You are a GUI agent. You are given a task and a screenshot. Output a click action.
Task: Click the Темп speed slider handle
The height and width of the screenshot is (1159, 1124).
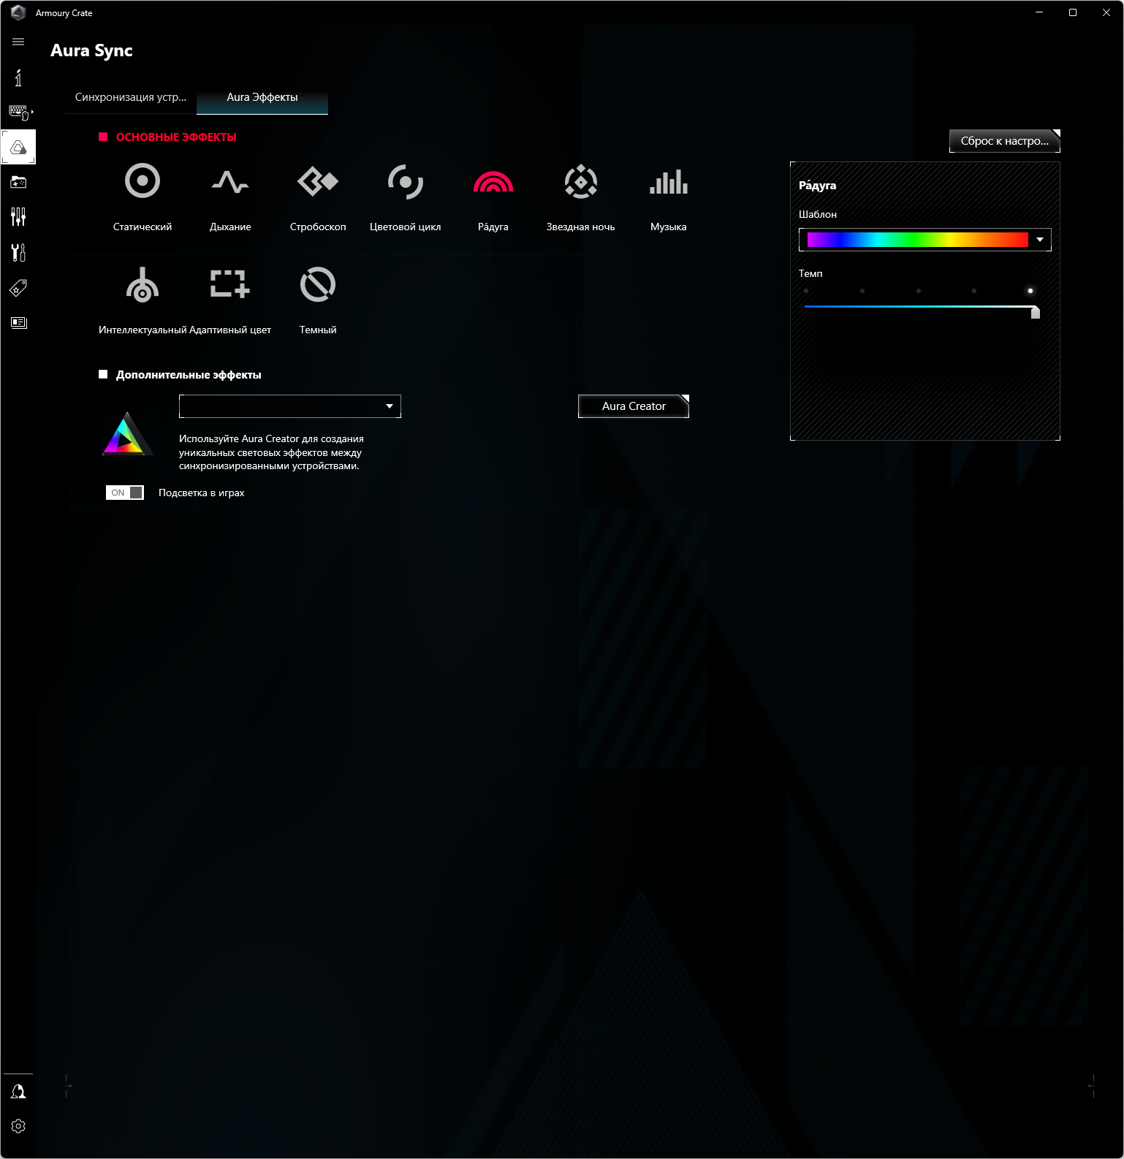(x=1035, y=313)
